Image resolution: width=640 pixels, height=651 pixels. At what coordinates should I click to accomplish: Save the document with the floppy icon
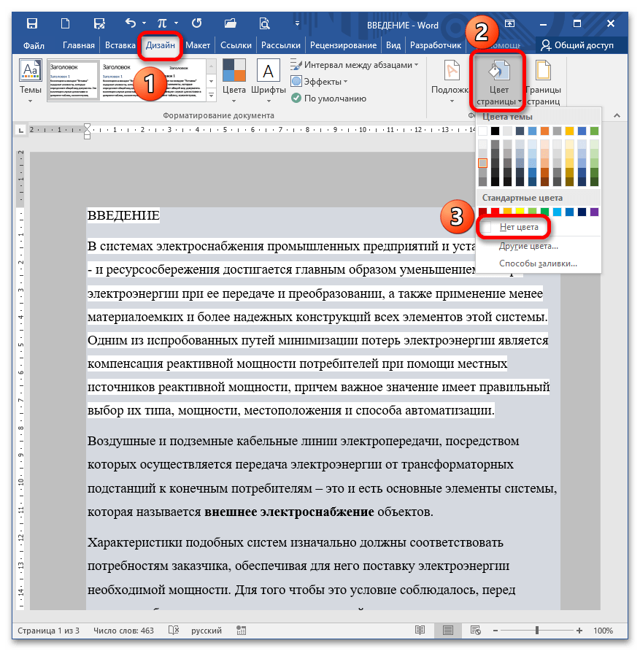pos(32,23)
